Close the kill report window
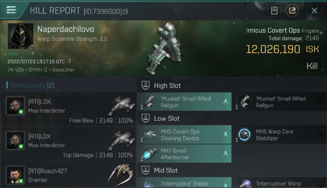The height and width of the screenshot is (188, 327). pos(314,11)
